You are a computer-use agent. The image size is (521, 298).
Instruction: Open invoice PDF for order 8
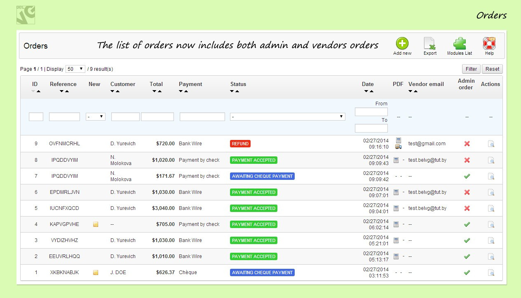(396, 160)
